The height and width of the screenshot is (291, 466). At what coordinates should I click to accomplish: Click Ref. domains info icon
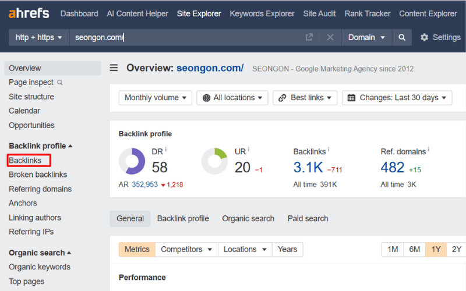428,149
